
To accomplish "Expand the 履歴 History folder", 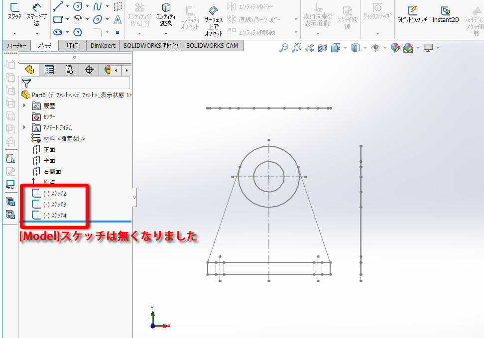I will tap(24, 106).
